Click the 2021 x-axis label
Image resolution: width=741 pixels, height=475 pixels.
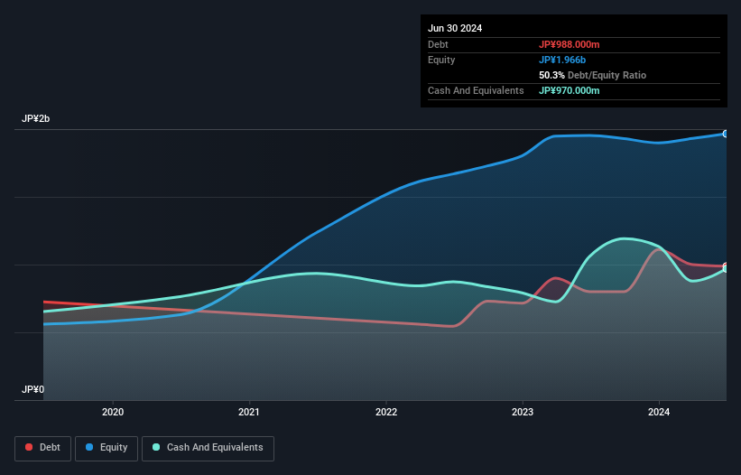tap(249, 412)
